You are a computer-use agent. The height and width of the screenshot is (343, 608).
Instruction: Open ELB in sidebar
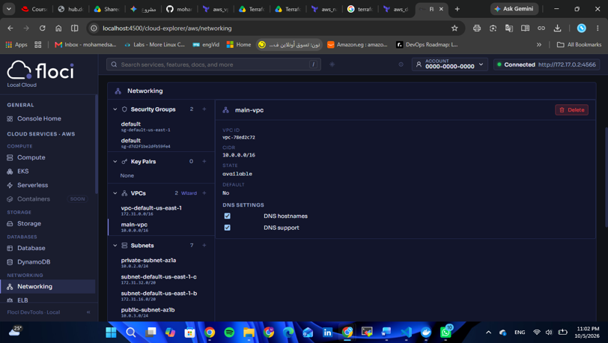tap(22, 300)
